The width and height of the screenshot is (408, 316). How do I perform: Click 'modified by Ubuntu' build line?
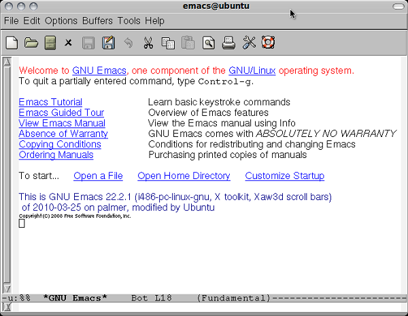pyautogui.click(x=173, y=208)
